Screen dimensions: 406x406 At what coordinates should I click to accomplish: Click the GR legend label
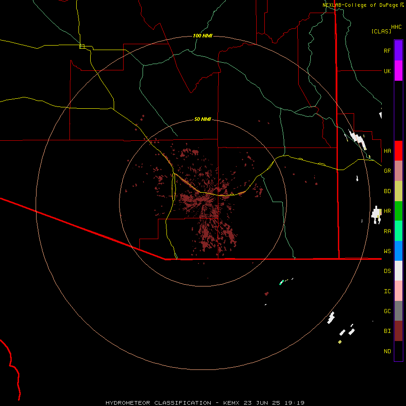(387, 171)
